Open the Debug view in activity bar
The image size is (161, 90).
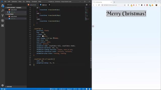click(3, 20)
